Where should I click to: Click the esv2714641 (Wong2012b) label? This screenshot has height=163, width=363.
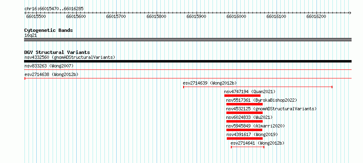257,143
